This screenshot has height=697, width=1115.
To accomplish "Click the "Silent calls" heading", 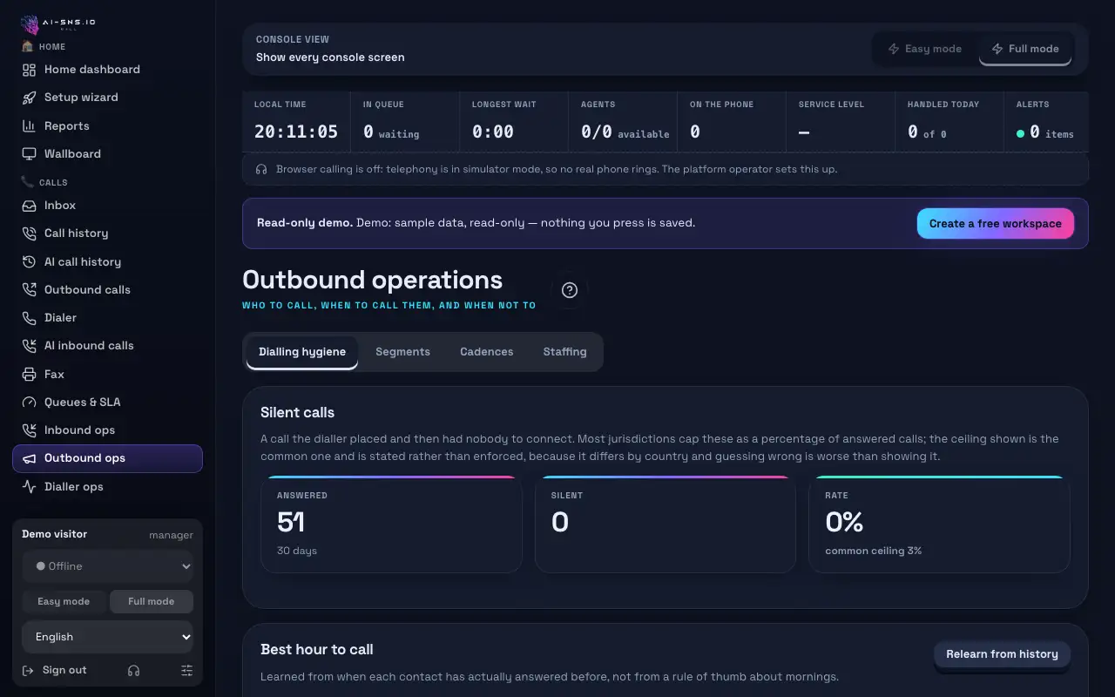I will (x=297, y=413).
